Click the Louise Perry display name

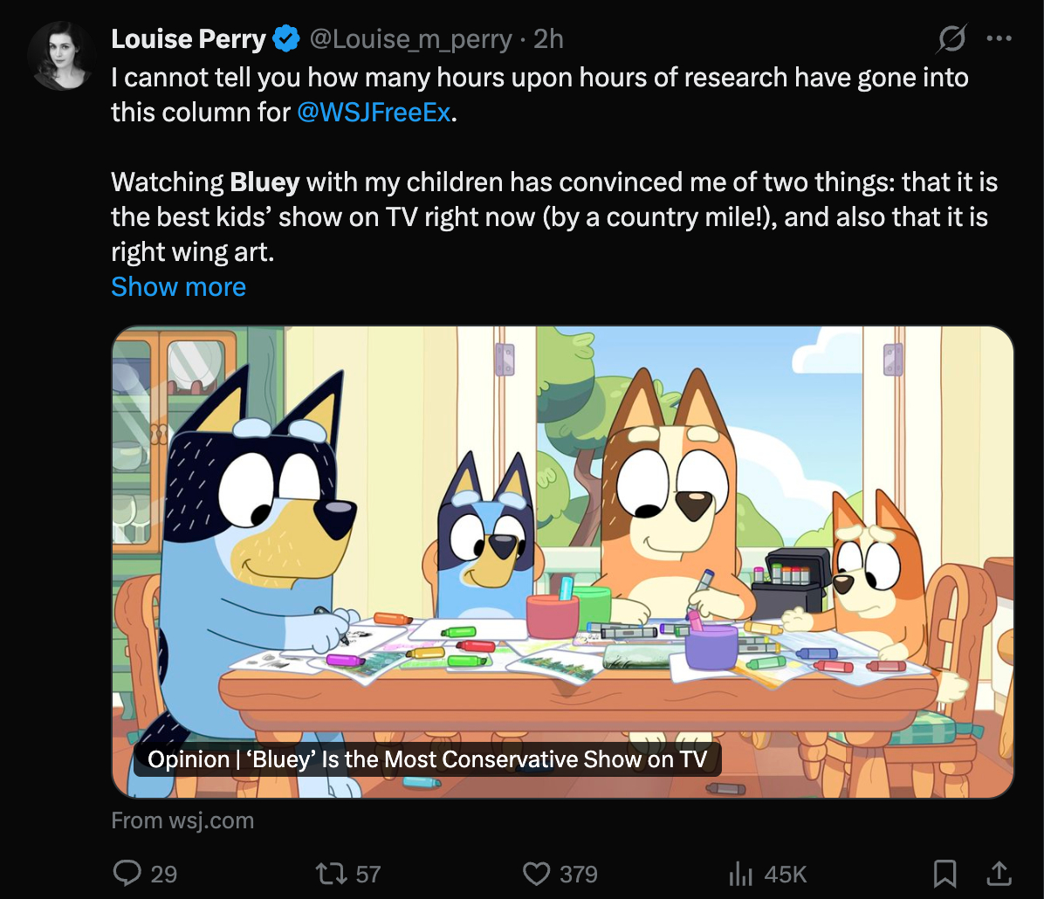189,39
